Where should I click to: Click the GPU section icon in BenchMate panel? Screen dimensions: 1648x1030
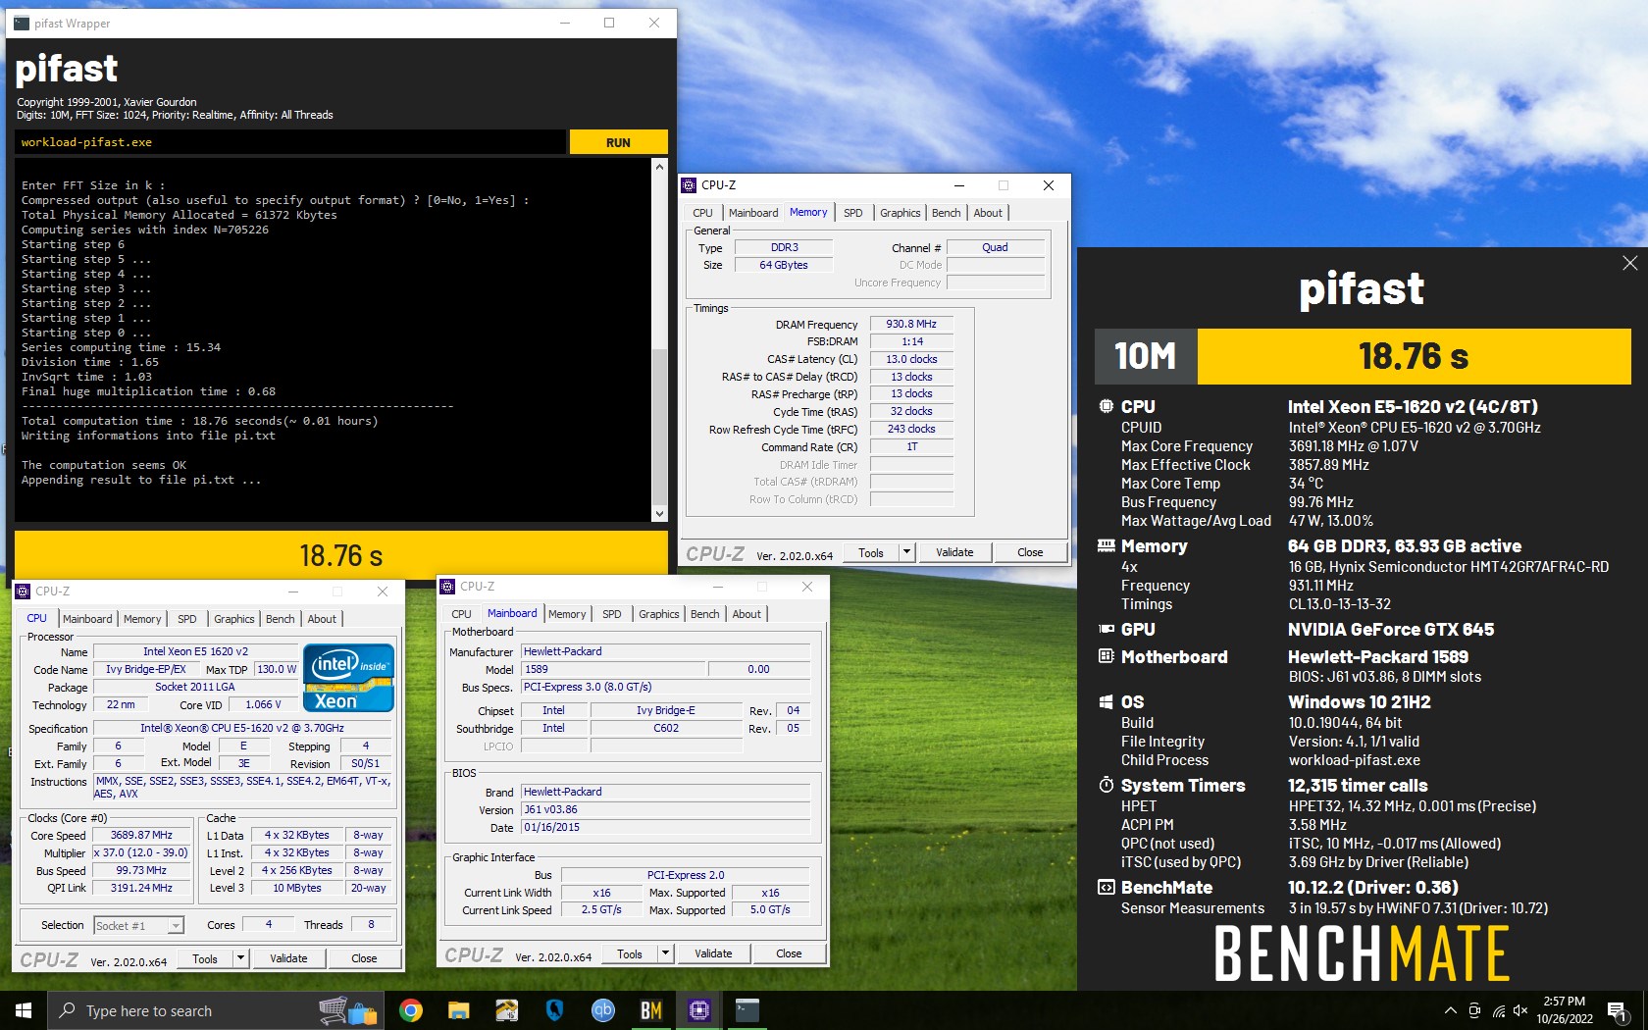coord(1106,629)
